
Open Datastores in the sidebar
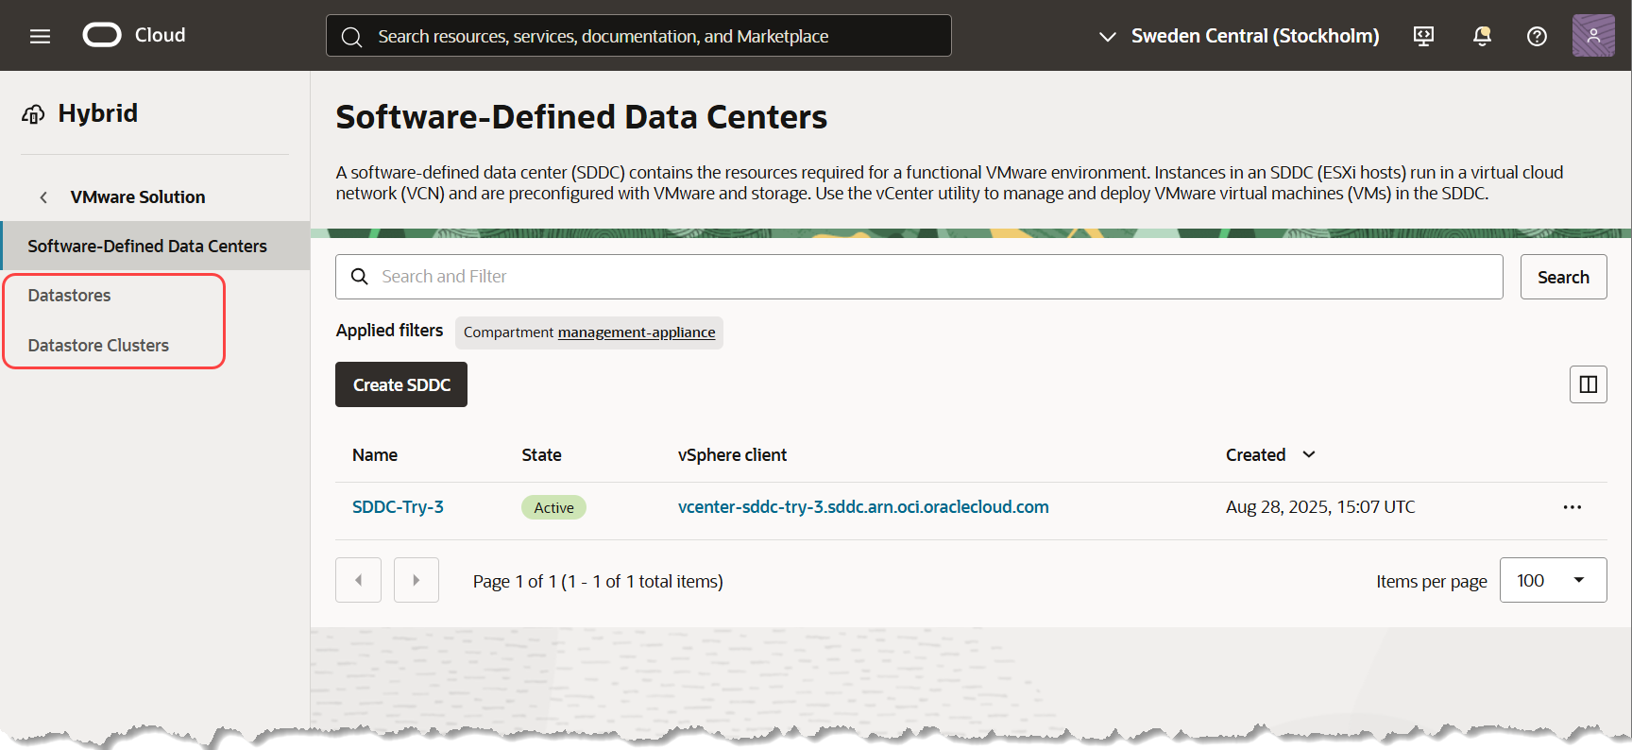pyautogui.click(x=69, y=296)
